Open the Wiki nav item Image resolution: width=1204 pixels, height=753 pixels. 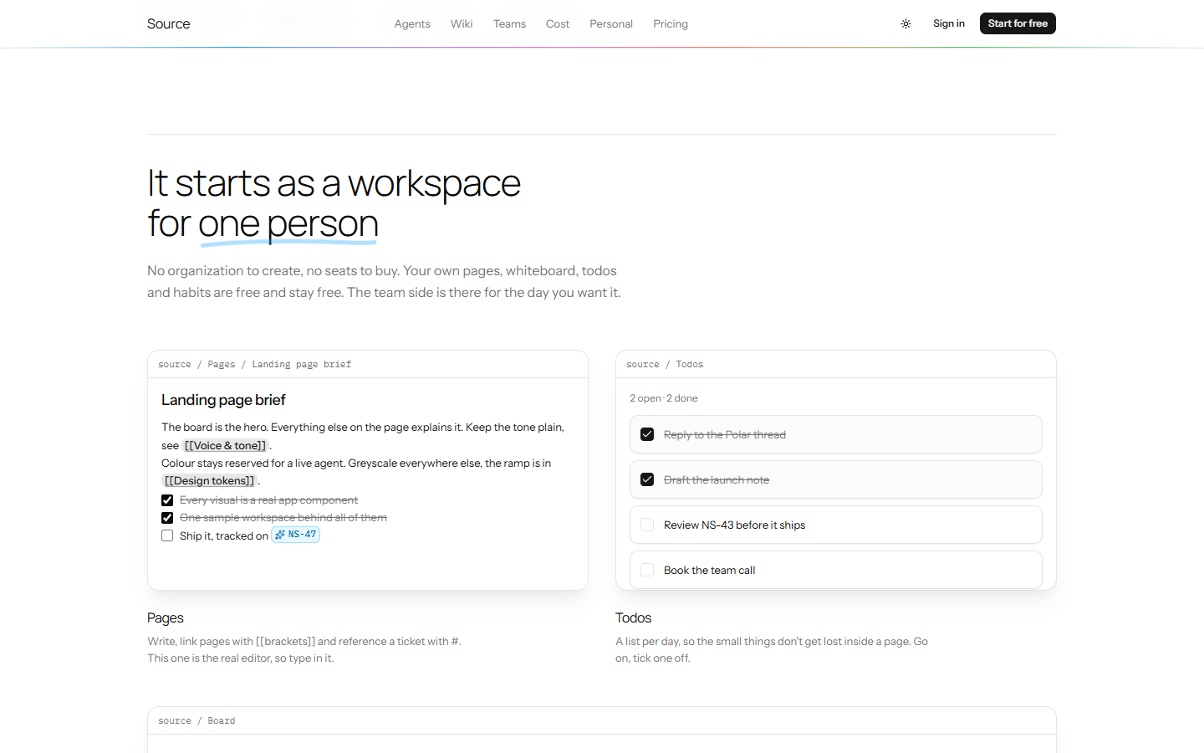click(462, 23)
